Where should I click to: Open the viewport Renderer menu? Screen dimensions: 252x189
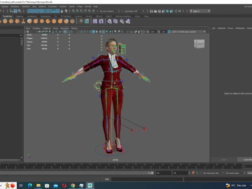65,28
